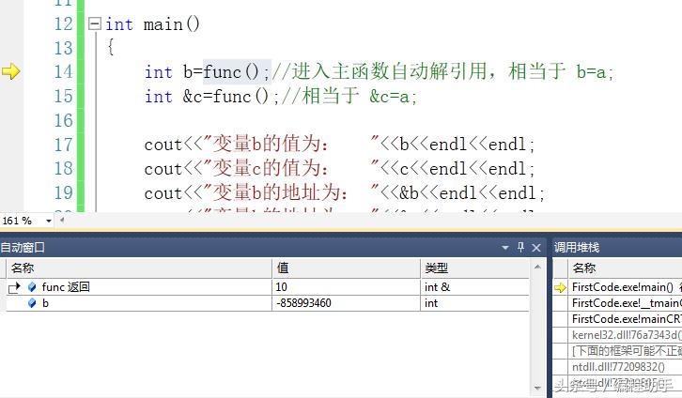682x398 pixels.
Task: Select FirstCode.exe!mainCRT call stack frame
Action: pyautogui.click(x=625, y=319)
